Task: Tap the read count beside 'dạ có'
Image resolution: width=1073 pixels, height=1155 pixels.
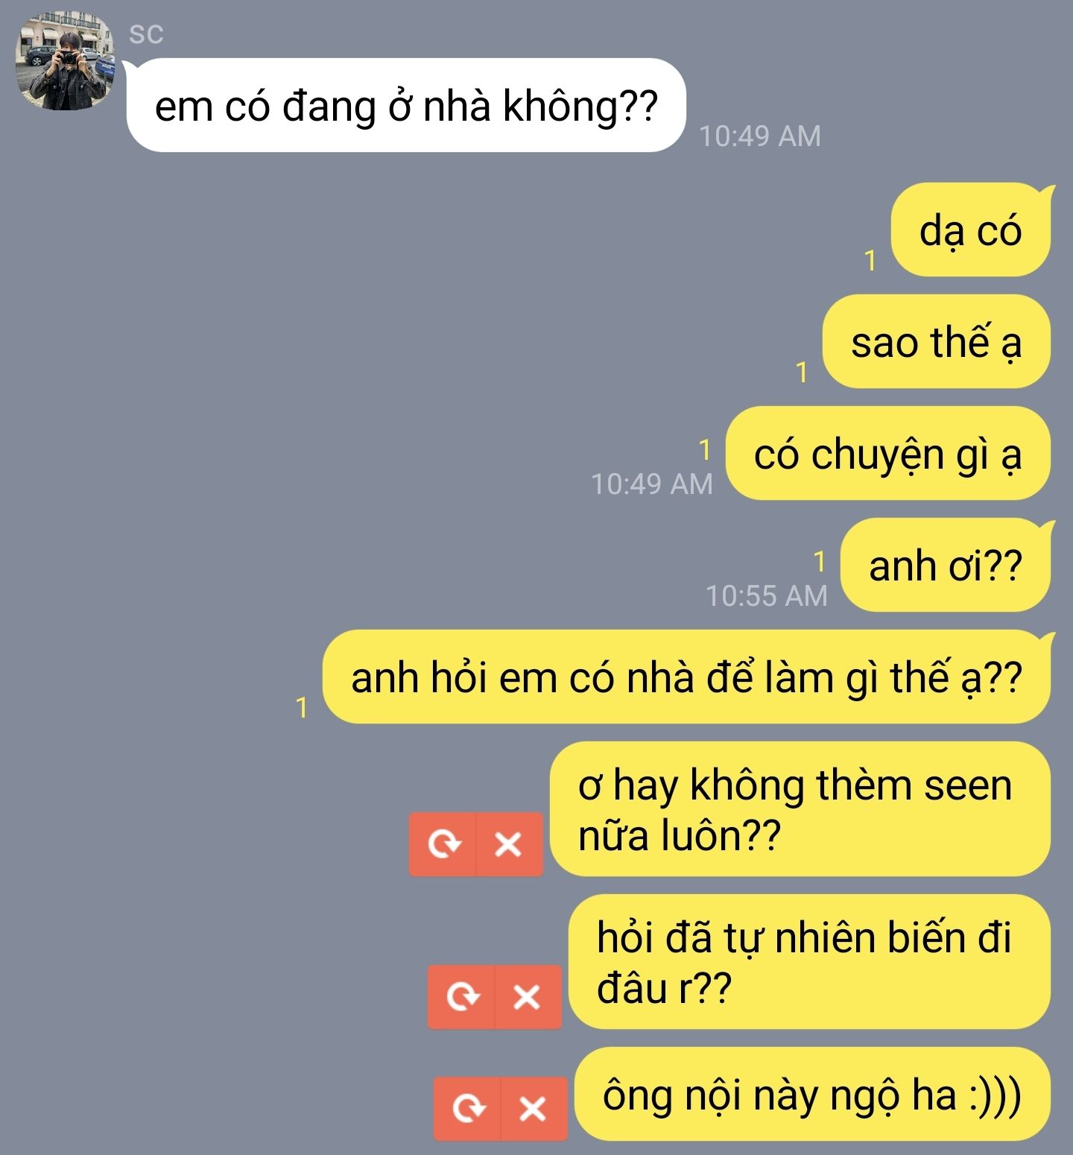Action: (x=870, y=261)
